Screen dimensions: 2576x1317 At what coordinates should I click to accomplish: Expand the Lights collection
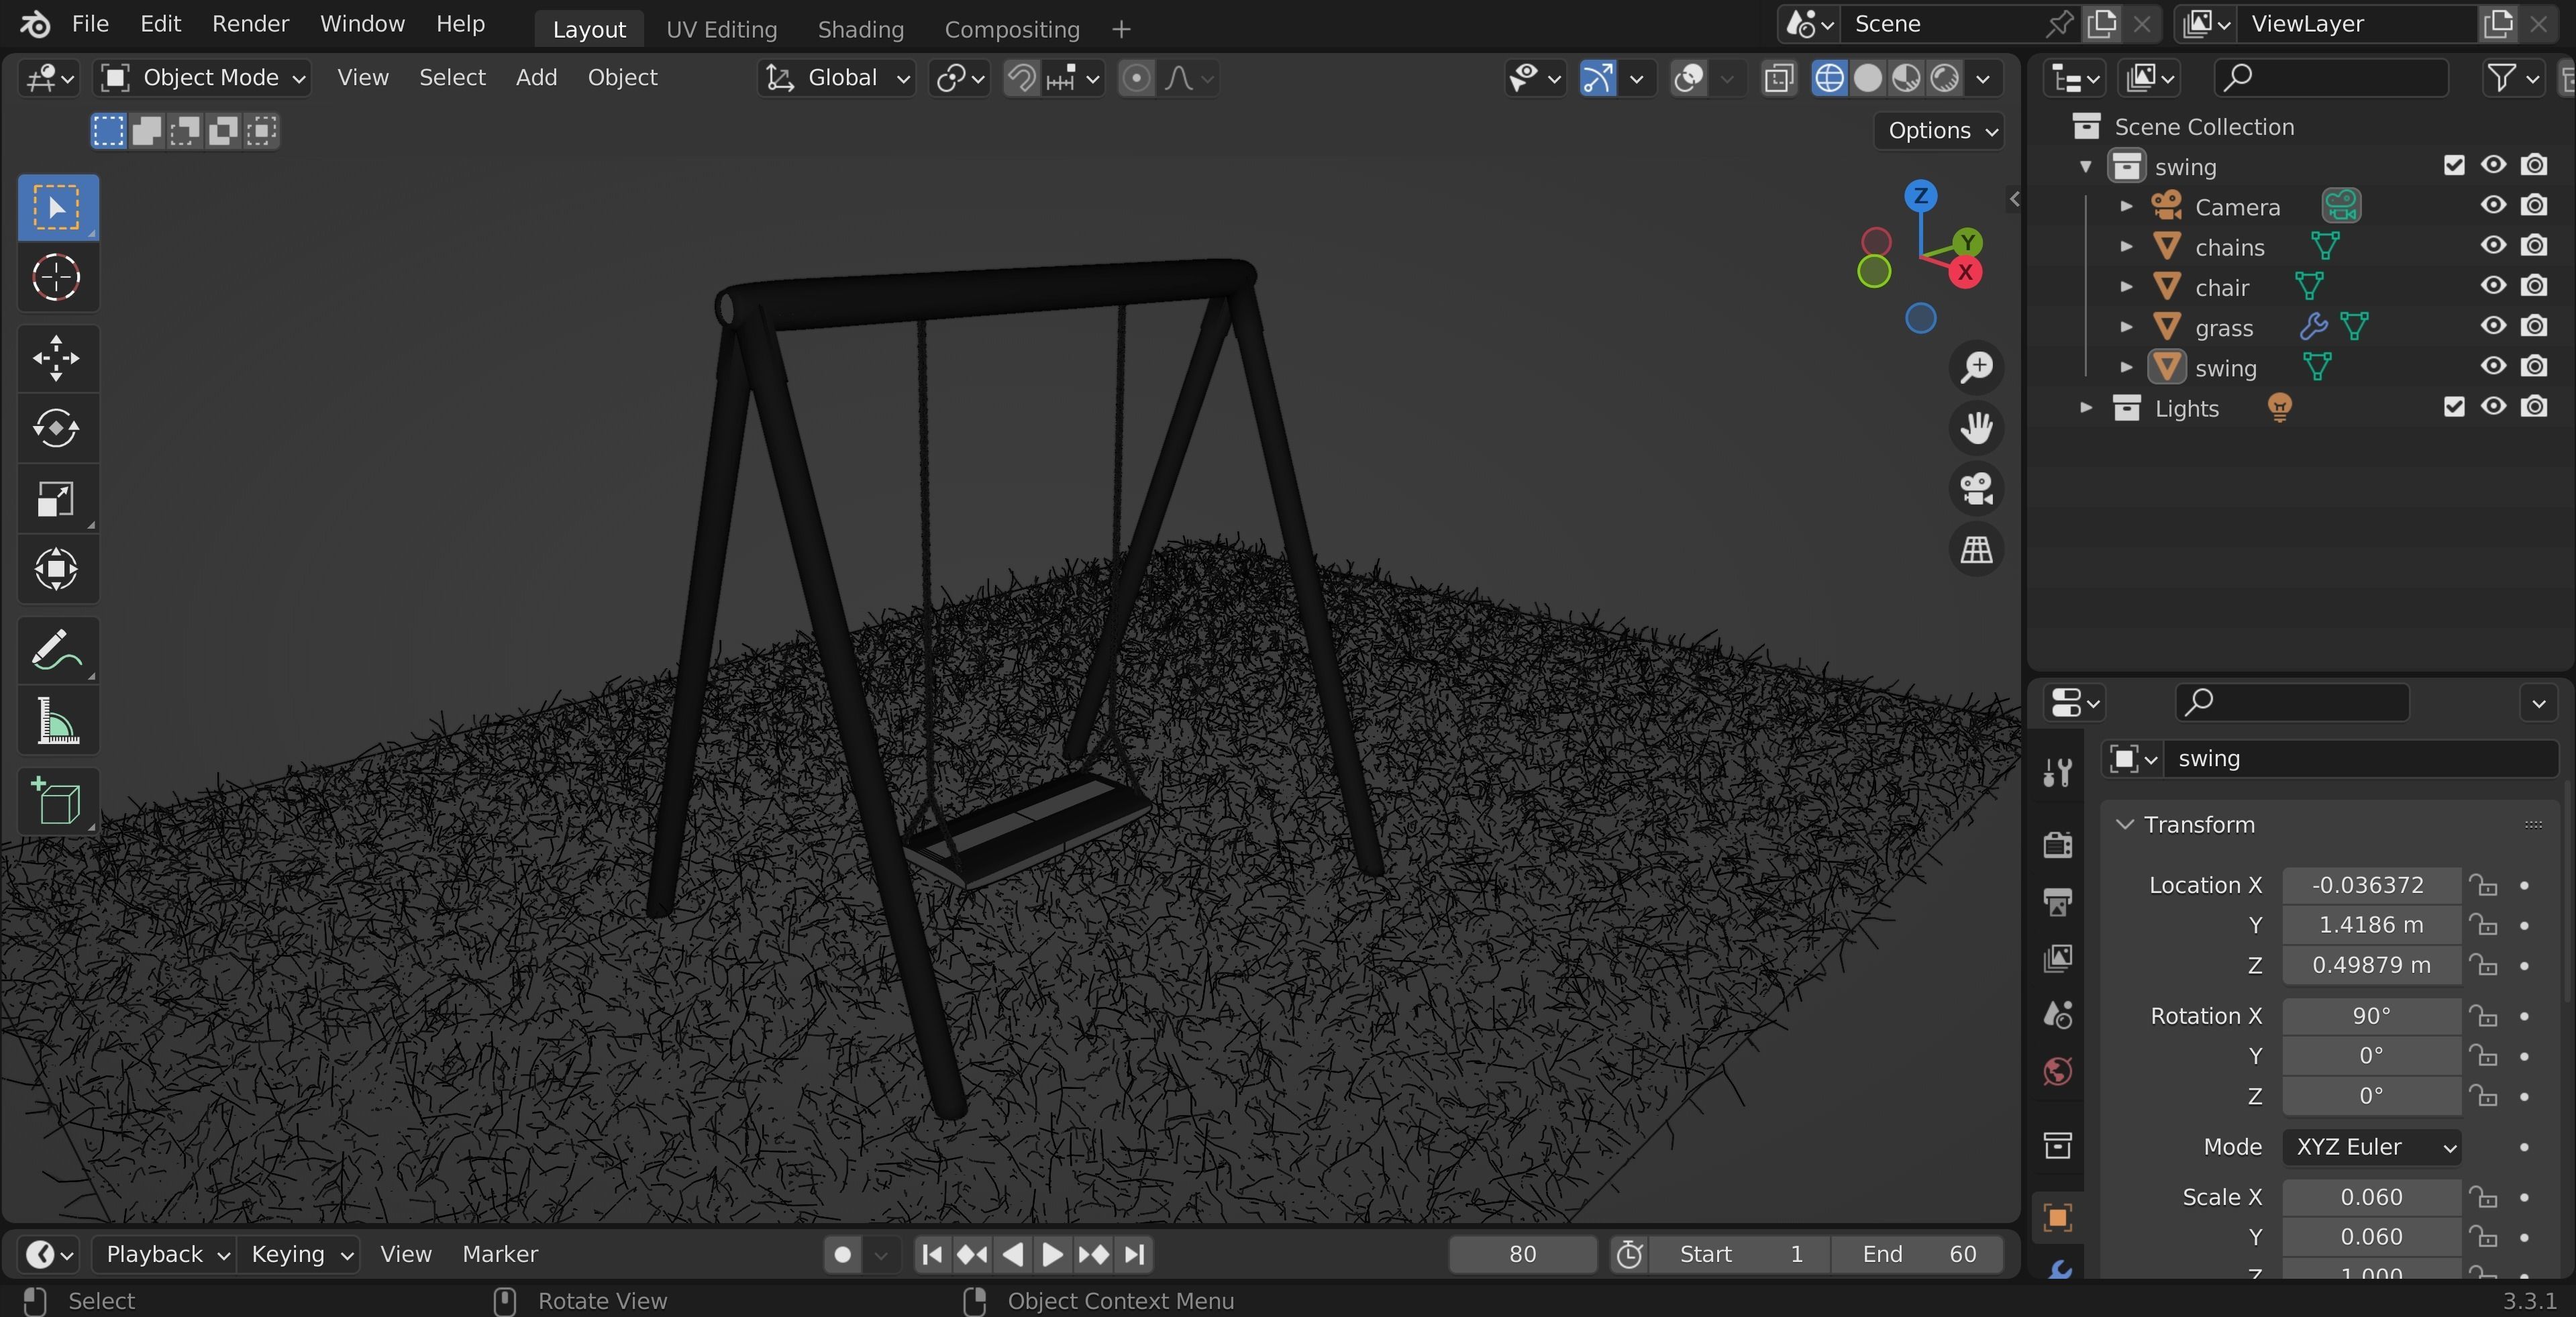coord(2085,407)
